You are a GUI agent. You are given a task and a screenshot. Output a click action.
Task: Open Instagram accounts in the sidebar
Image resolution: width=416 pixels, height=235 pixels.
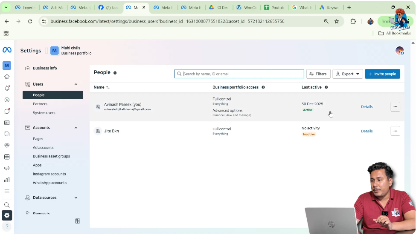(x=49, y=174)
